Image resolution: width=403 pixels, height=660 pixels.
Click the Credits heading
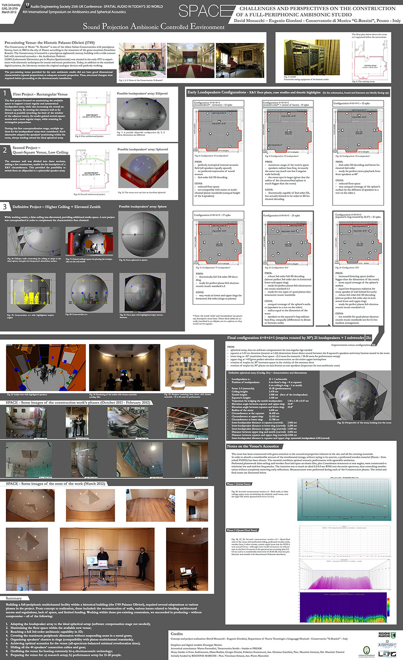[177, 633]
